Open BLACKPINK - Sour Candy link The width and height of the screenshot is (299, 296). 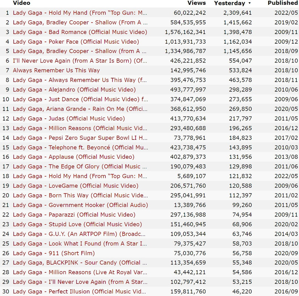pos(80,263)
